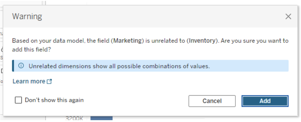The height and width of the screenshot is (122, 301).
Task: Tick the Don't show this again checkbox
Action: coord(18,100)
